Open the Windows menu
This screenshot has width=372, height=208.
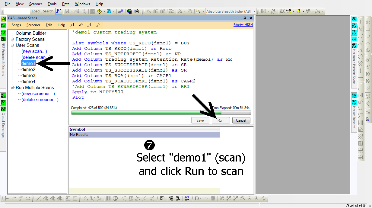pyautogui.click(x=82, y=4)
